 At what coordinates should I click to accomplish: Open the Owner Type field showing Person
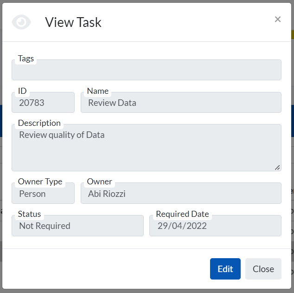pyautogui.click(x=43, y=194)
